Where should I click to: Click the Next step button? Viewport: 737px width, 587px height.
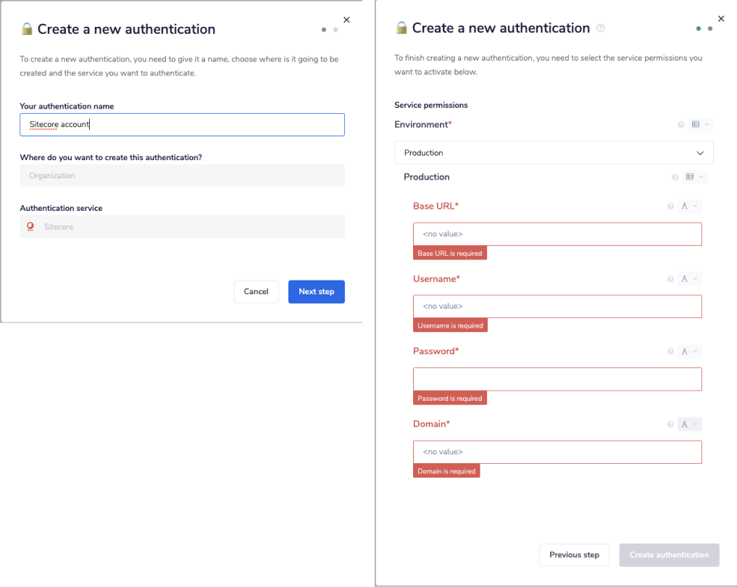(316, 291)
